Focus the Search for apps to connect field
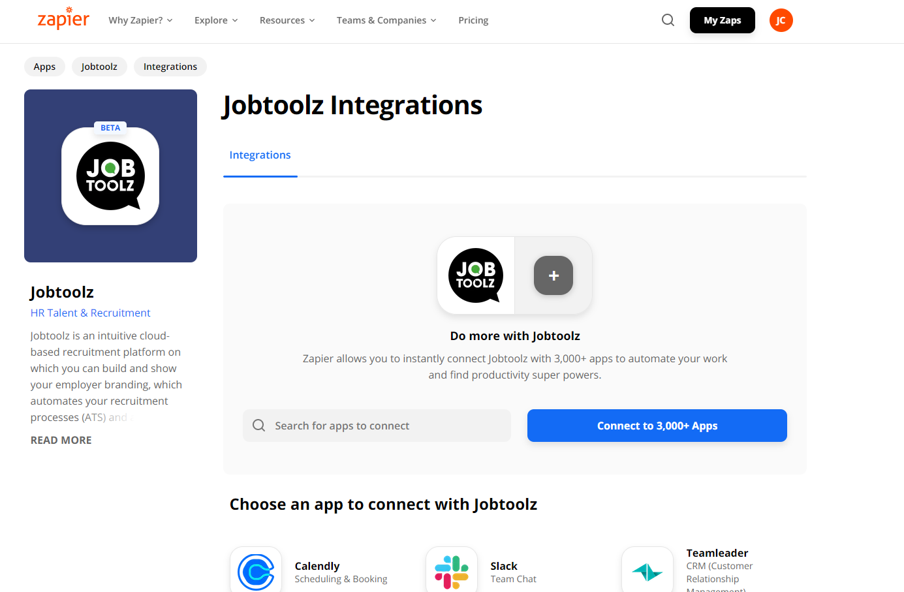 click(377, 426)
